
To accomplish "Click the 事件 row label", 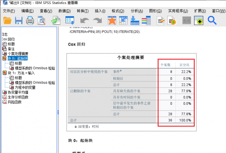I will [117, 72].
